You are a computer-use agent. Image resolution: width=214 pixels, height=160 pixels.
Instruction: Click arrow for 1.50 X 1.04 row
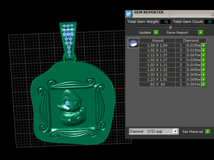click(204, 45)
